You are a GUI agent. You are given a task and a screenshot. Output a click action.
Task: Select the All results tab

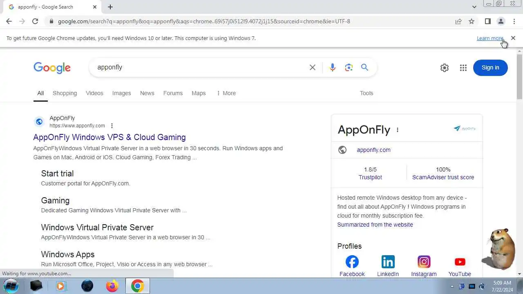(40, 93)
